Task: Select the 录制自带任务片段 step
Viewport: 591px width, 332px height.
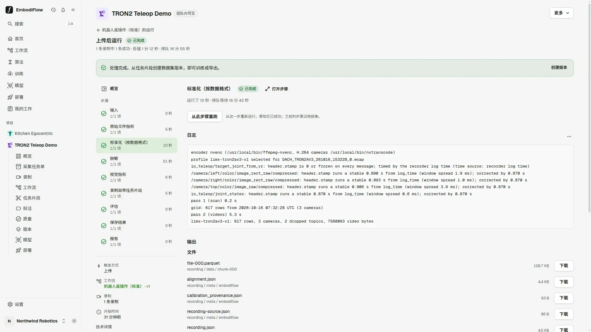Action: pyautogui.click(x=137, y=193)
